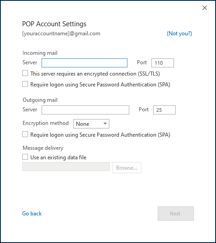Select the Incoming mail Port field showing 110
This screenshot has height=243, width=216.
click(163, 63)
